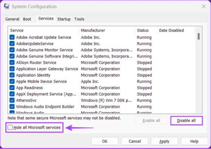The height and width of the screenshot is (149, 211).
Task: Toggle Adobe Genuine Software Integrity checkbox
Action: pyautogui.click(x=12, y=56)
